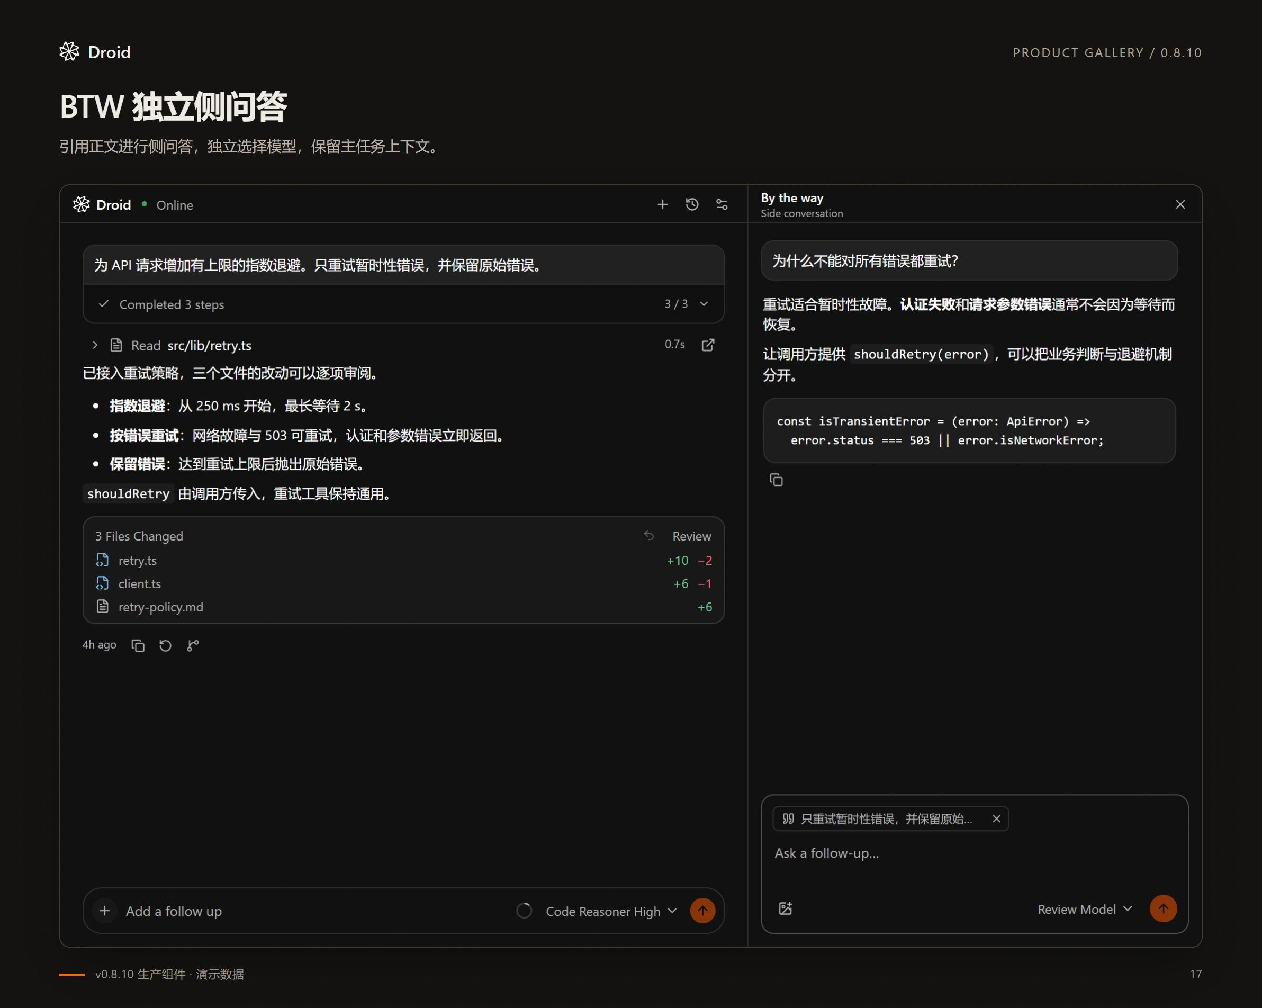
Task: Click the undo arrow beside Review
Action: click(x=648, y=536)
